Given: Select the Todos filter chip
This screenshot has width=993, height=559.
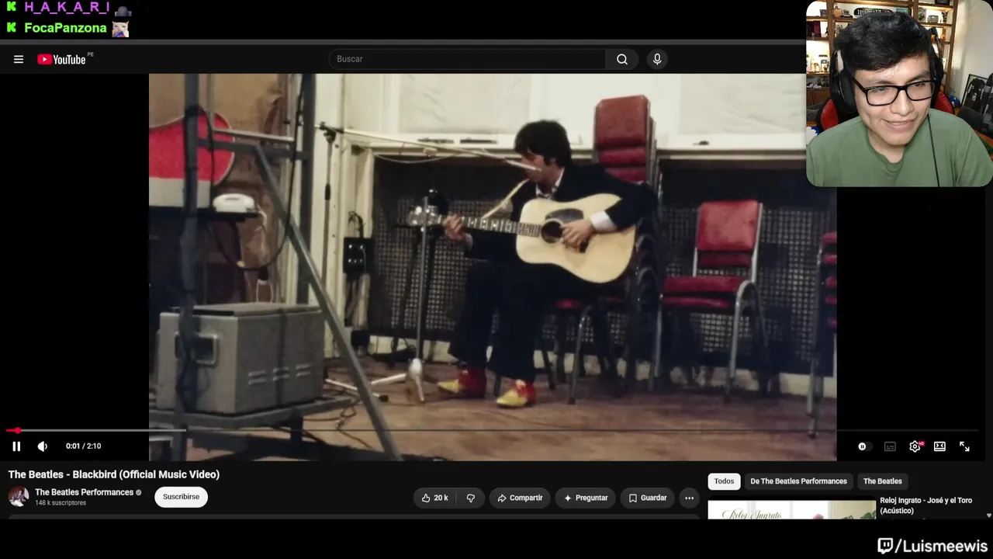Looking at the screenshot, I should (724, 481).
